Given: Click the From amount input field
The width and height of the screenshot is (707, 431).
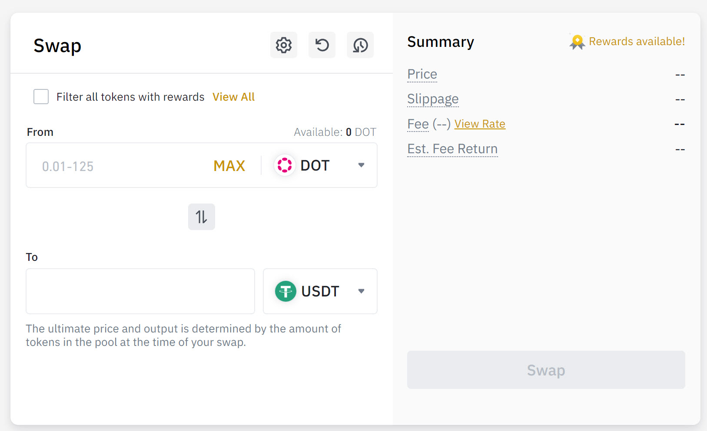Looking at the screenshot, I should click(x=117, y=166).
